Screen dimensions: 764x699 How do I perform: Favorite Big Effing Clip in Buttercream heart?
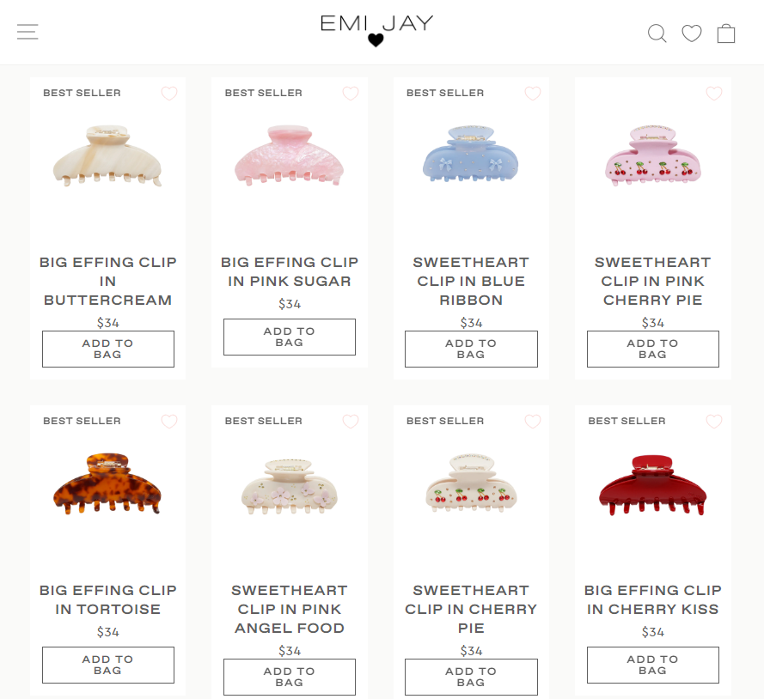pyautogui.click(x=169, y=93)
